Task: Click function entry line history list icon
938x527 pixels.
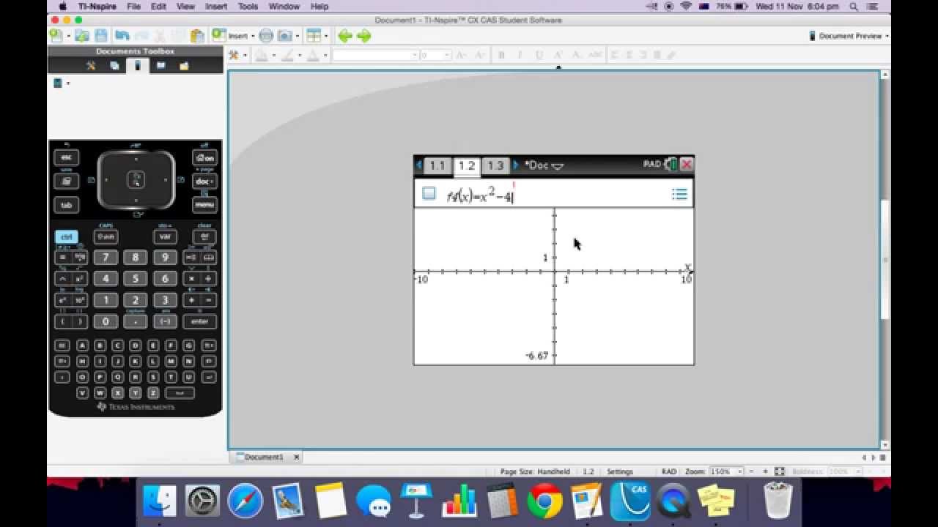Action: (679, 194)
